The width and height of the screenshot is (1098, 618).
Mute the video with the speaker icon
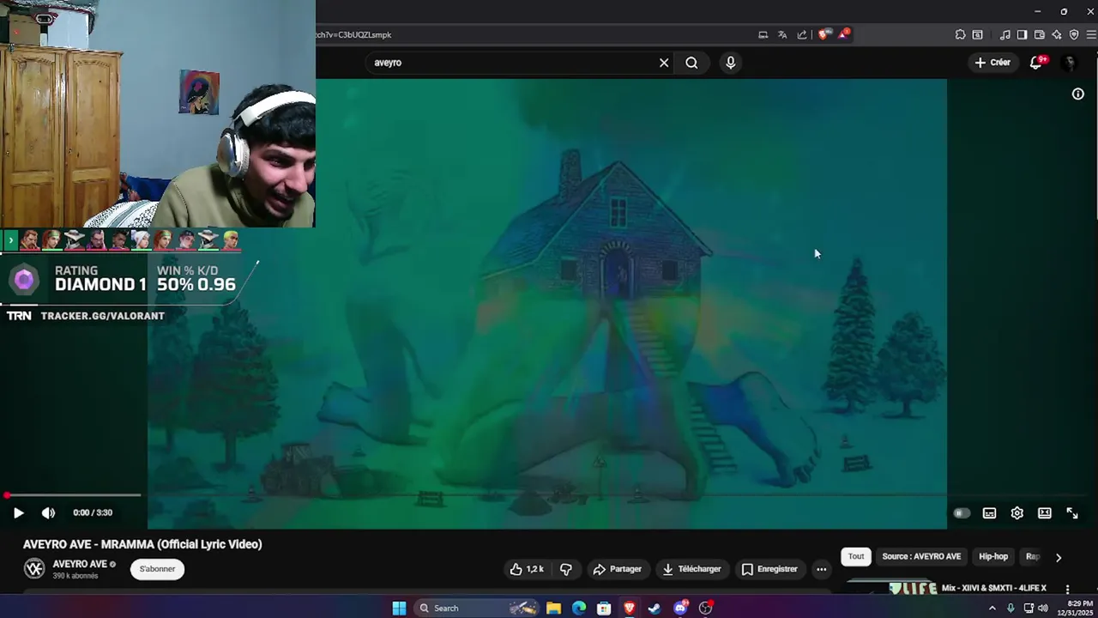48,512
